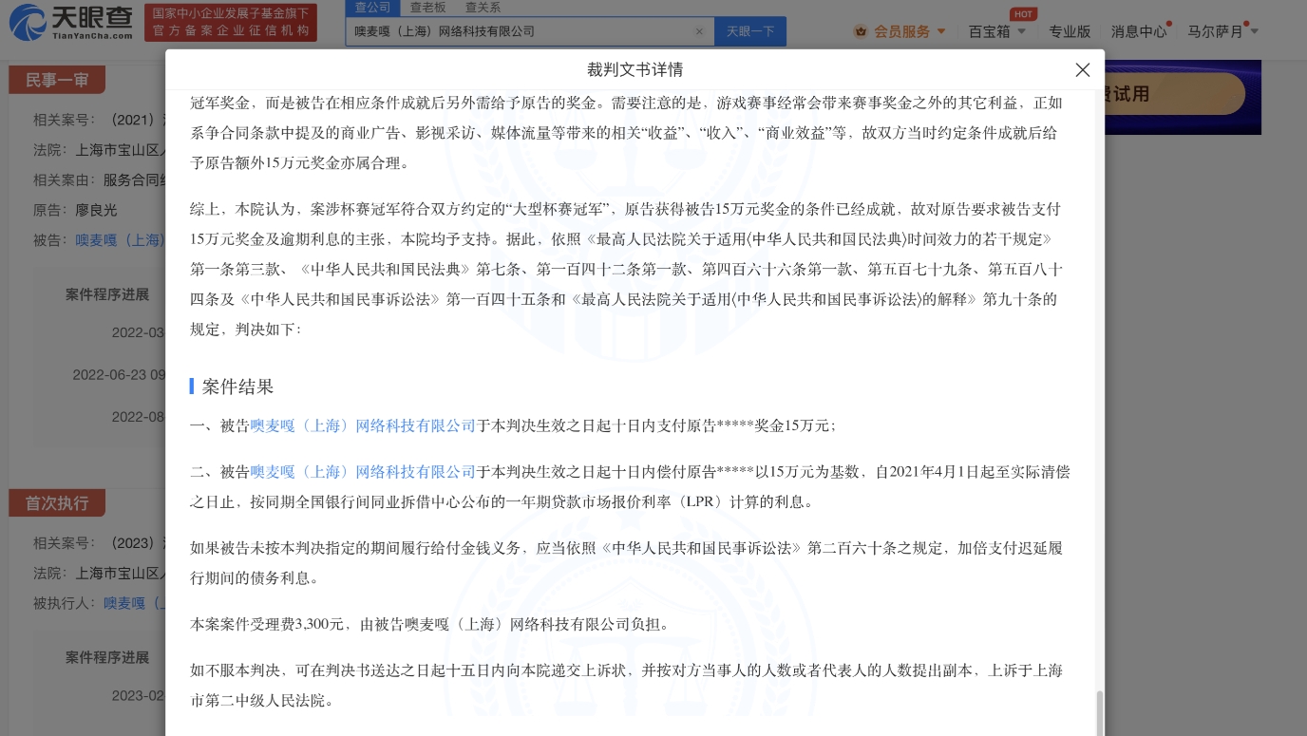1307x736 pixels.
Task: Click the red notification dot on 消息中心
Action: pyautogui.click(x=1168, y=23)
